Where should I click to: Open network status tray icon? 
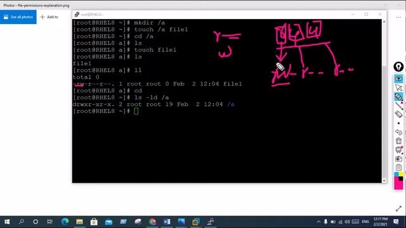click(x=340, y=222)
